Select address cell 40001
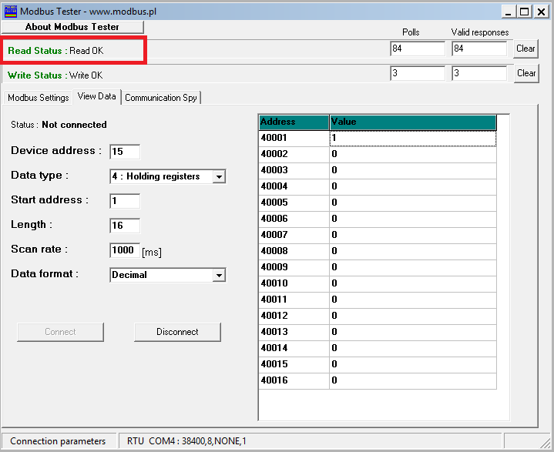Image resolution: width=554 pixels, height=452 pixels. [x=294, y=138]
